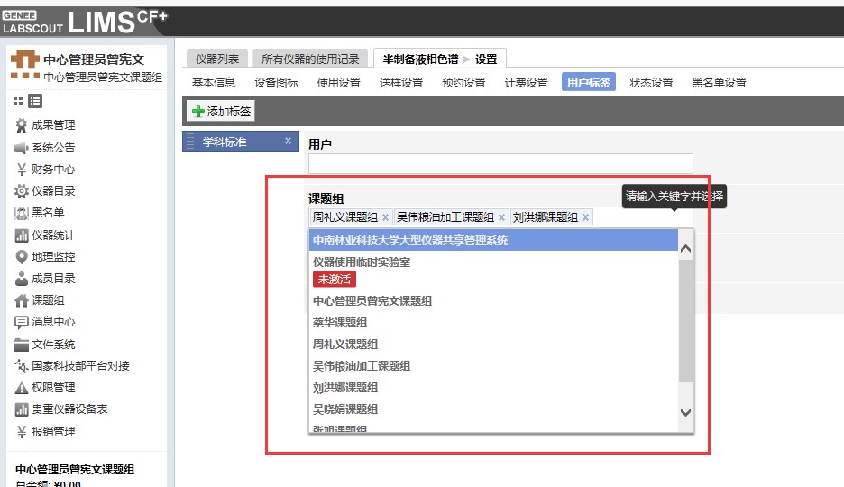This screenshot has height=487, width=844.
Task: Click the 添加标签 button
Action: click(x=222, y=112)
